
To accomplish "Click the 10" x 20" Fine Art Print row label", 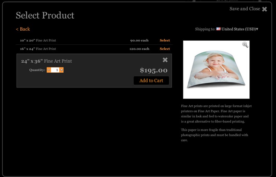I will tap(38, 40).
